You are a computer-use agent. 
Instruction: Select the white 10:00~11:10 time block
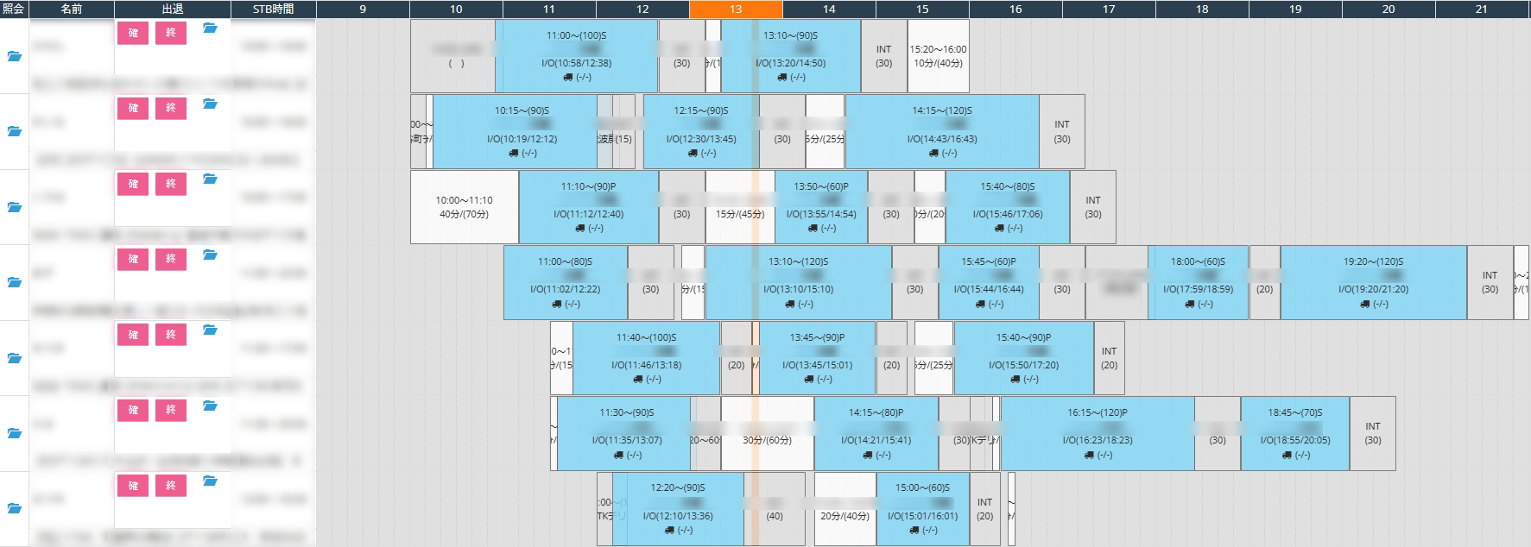coord(465,207)
